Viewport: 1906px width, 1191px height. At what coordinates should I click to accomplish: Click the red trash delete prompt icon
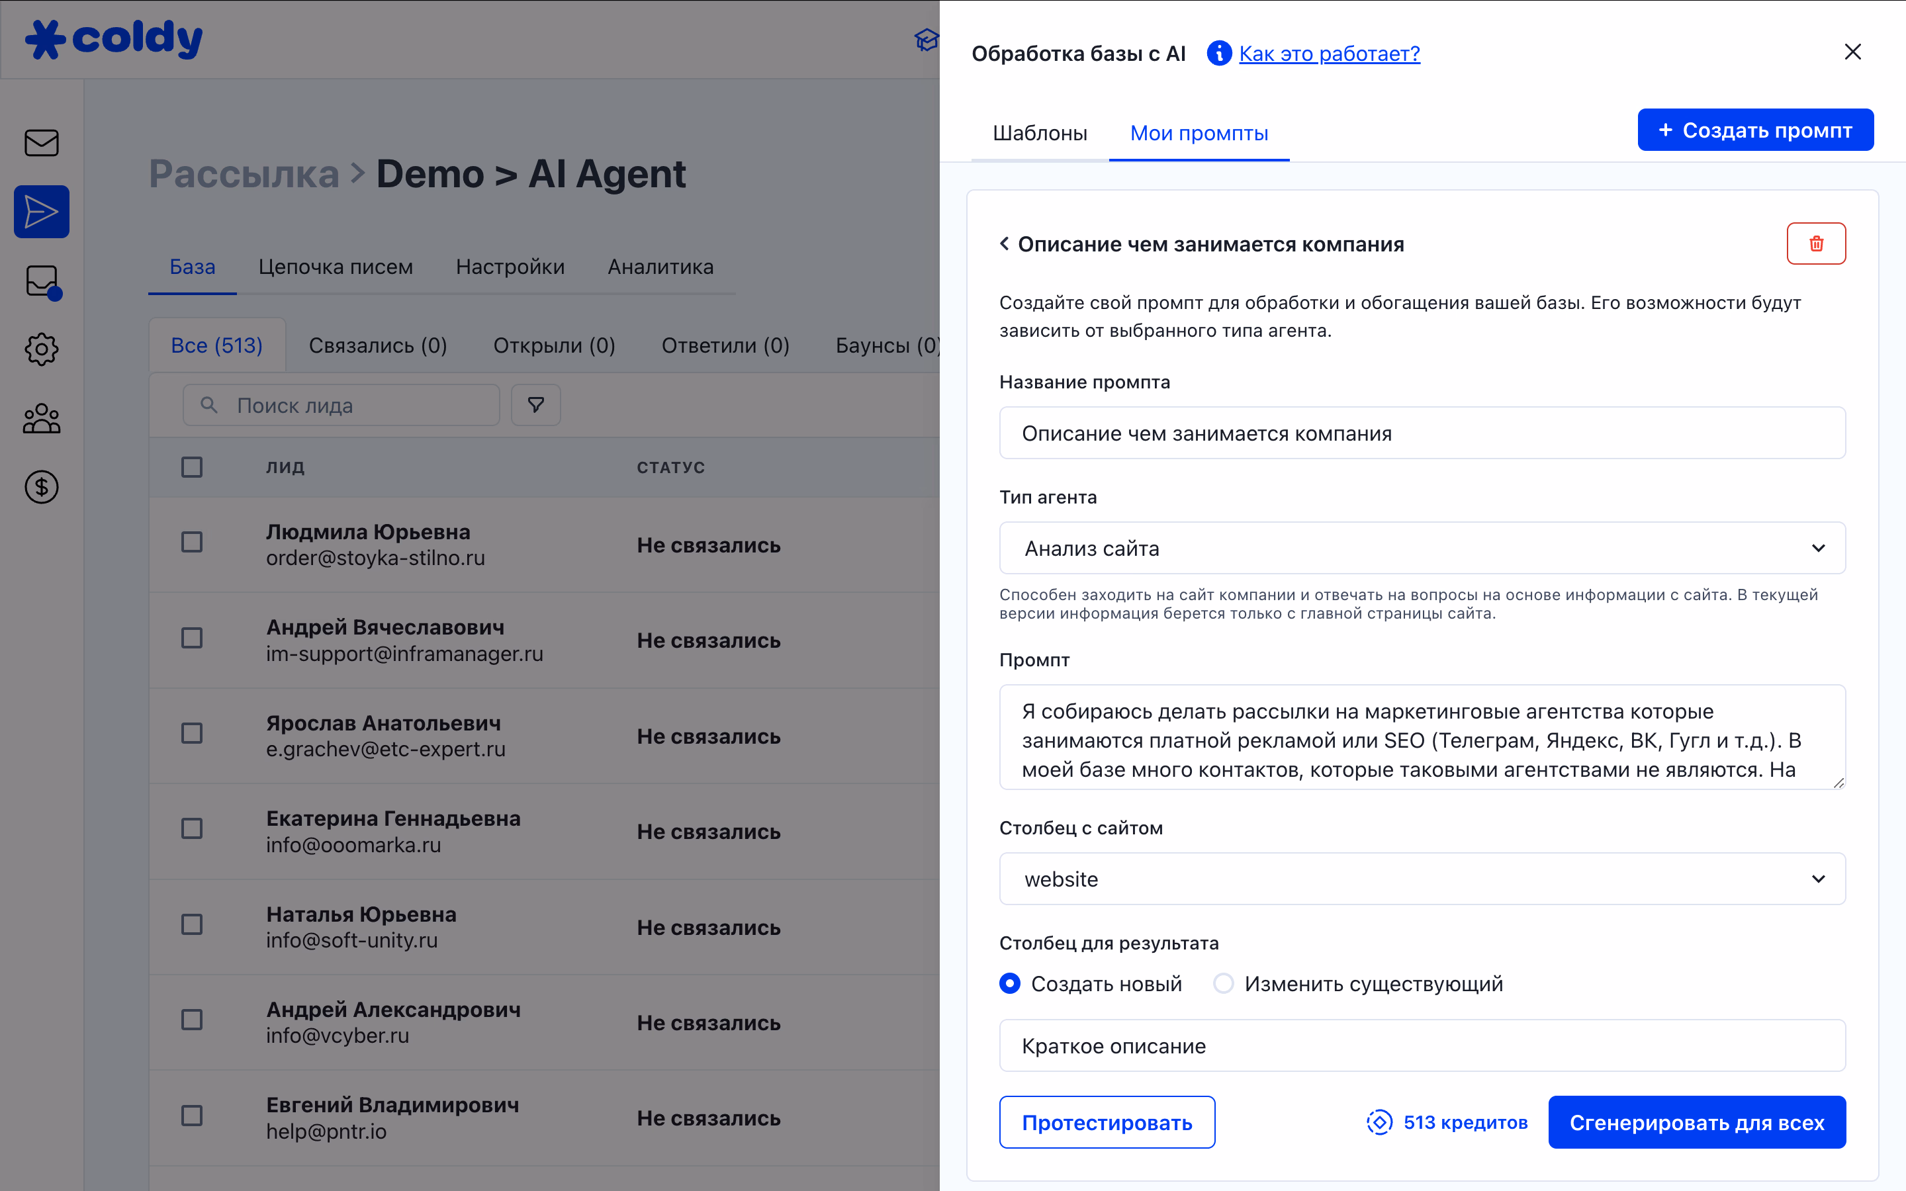coord(1815,243)
